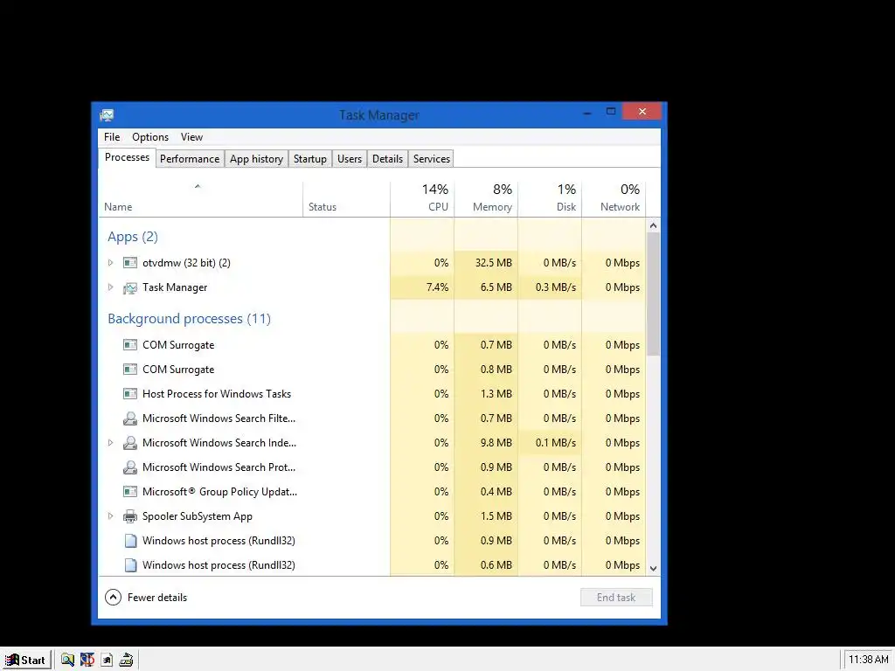Expand Microsoft Windows Search Indexer row
The height and width of the screenshot is (671, 895).
coord(111,443)
